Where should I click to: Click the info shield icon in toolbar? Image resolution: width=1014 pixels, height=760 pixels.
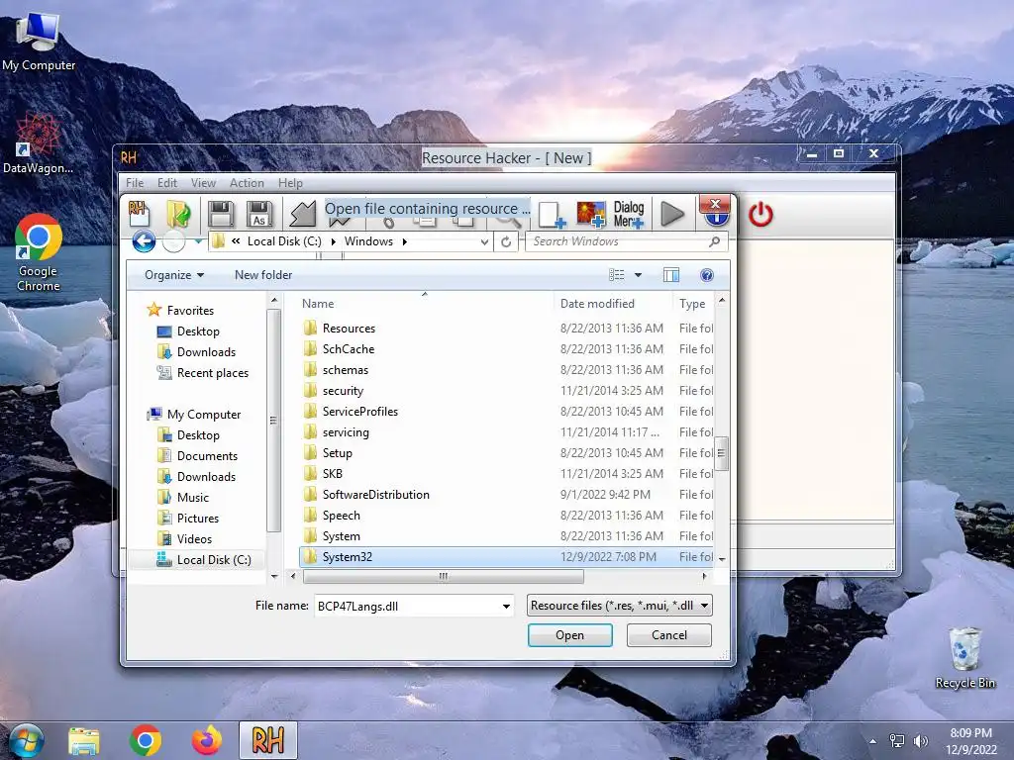tap(716, 219)
